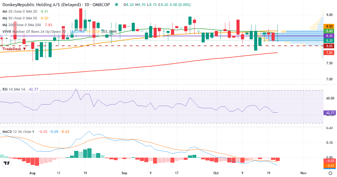The width and height of the screenshot is (337, 177).
Task: Click the TradingView logo icon
Action: point(6,163)
